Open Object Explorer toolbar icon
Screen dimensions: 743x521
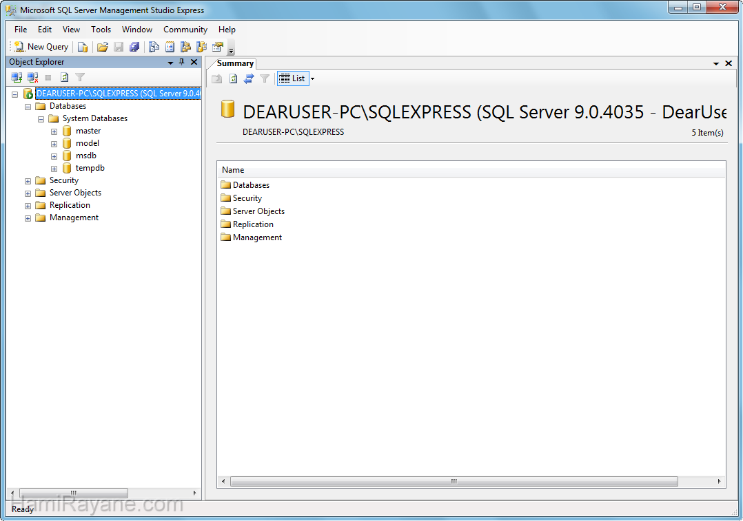point(186,47)
